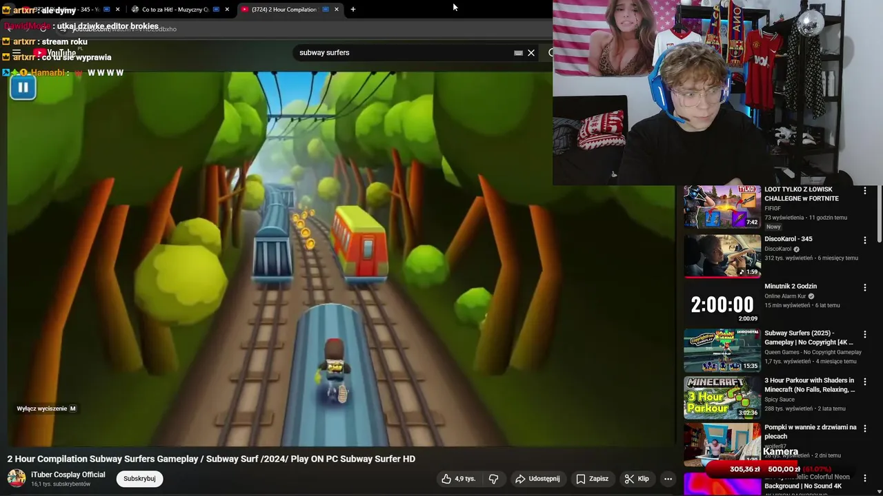Subscribe with the Subskrybuj button

pos(139,479)
